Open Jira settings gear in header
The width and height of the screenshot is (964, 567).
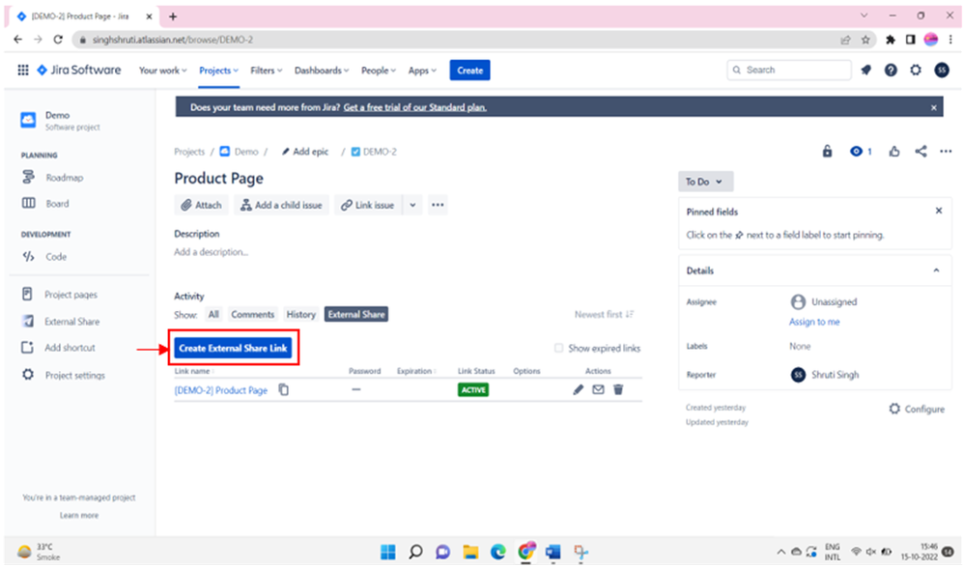coord(916,71)
